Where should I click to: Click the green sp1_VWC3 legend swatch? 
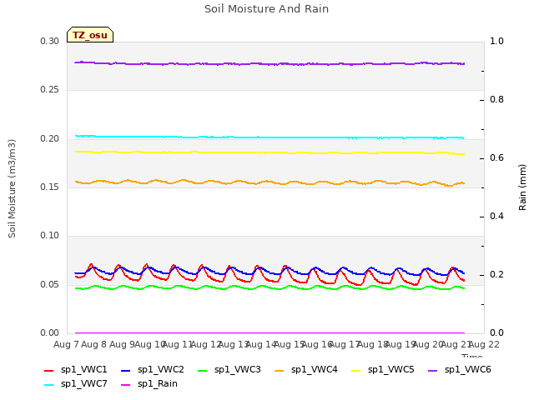(x=202, y=370)
